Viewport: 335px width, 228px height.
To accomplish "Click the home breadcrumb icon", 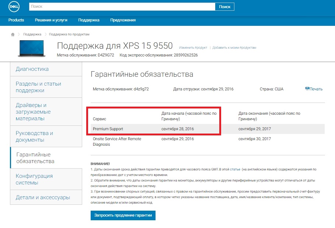I will click(x=13, y=34).
